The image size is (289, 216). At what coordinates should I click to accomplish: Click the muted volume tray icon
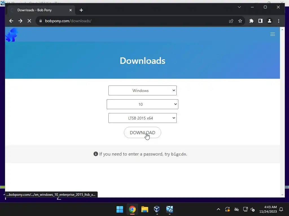253,209
